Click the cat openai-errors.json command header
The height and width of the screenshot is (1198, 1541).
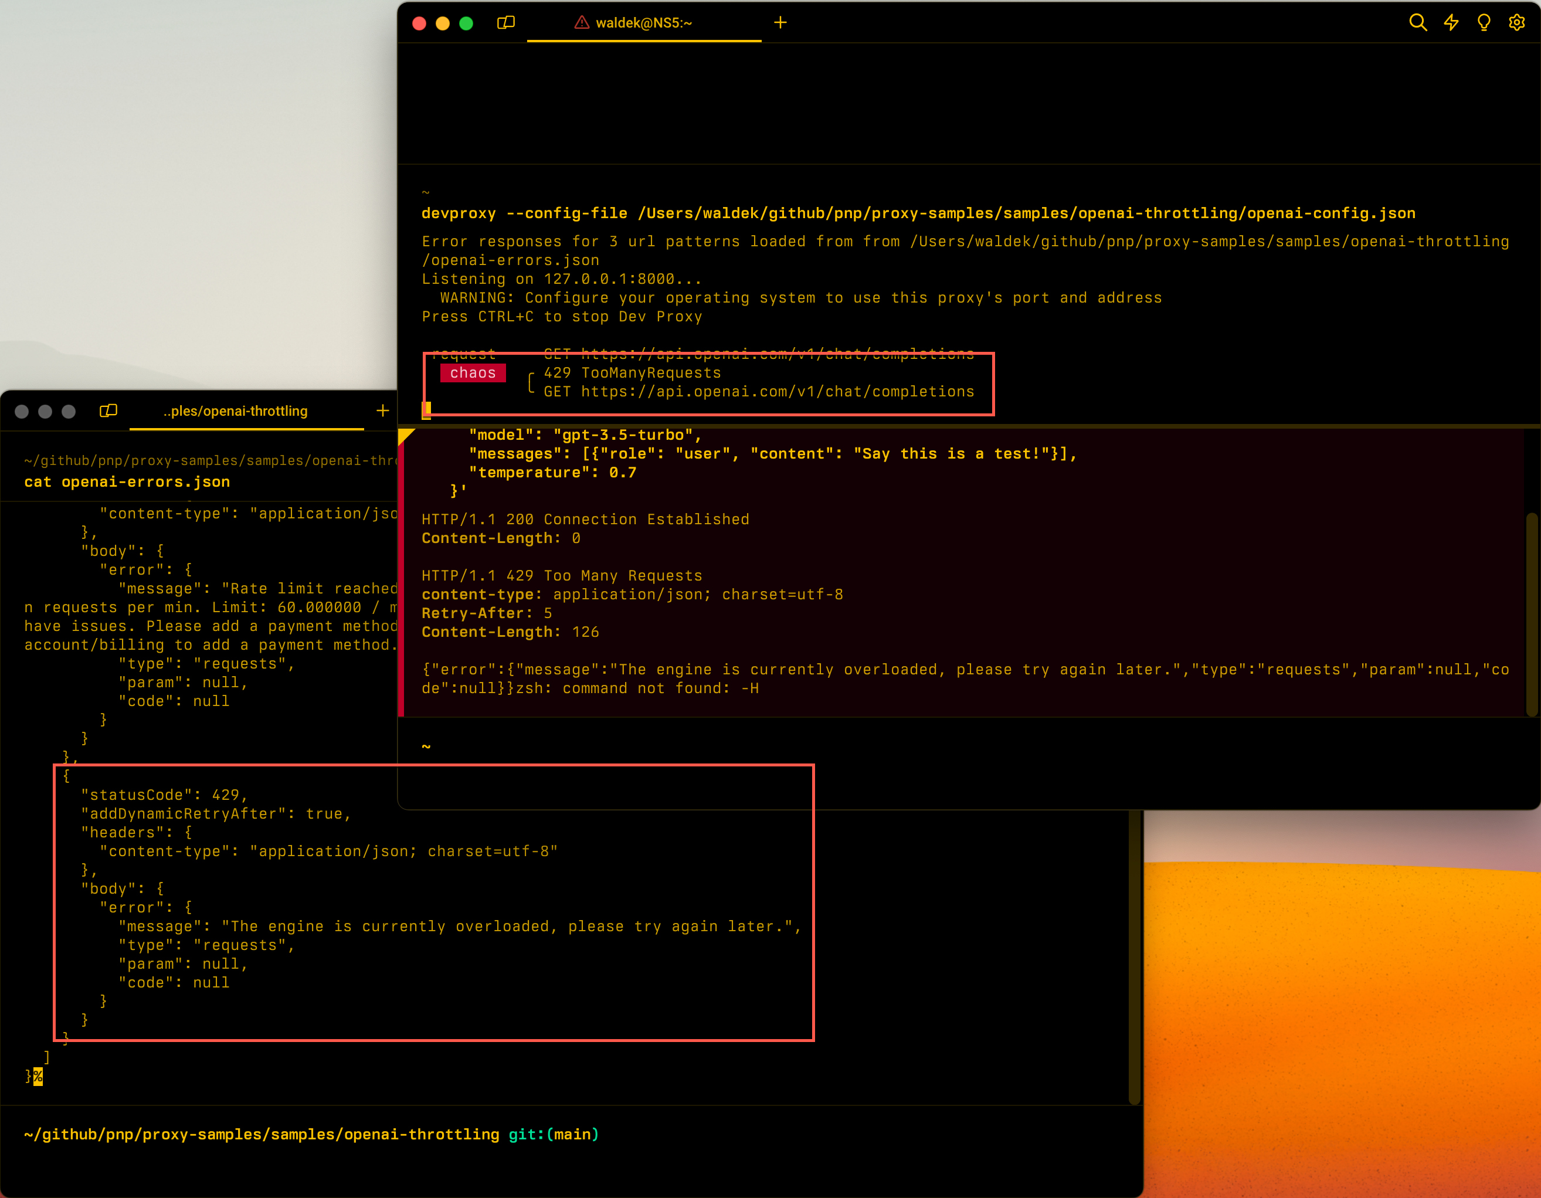coord(127,482)
